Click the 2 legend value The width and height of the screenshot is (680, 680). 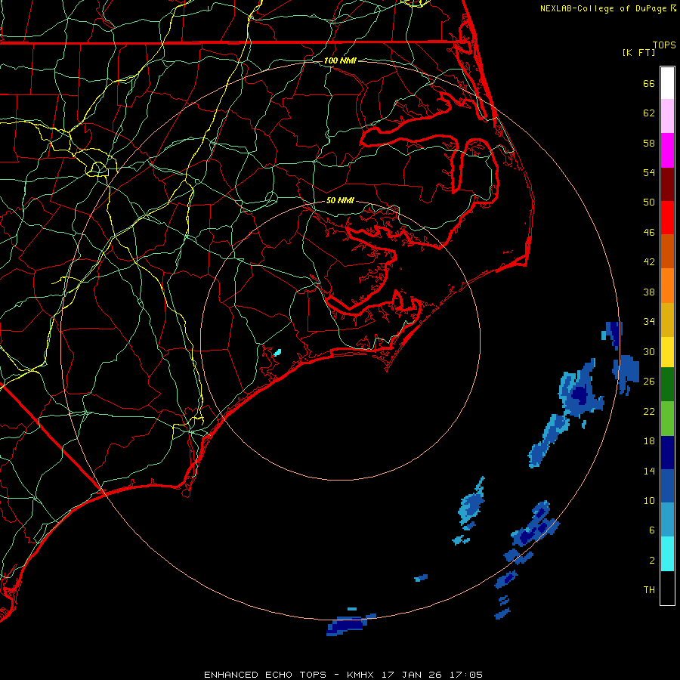pyautogui.click(x=652, y=561)
